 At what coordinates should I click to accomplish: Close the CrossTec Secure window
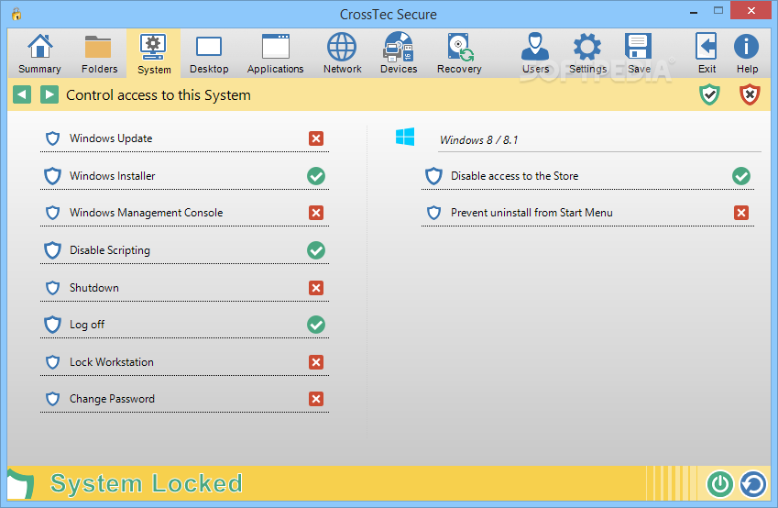[x=751, y=10]
